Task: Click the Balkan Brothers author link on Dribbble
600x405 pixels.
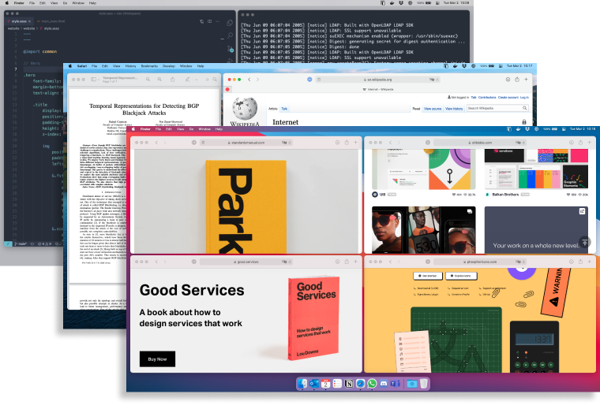Action: point(505,195)
